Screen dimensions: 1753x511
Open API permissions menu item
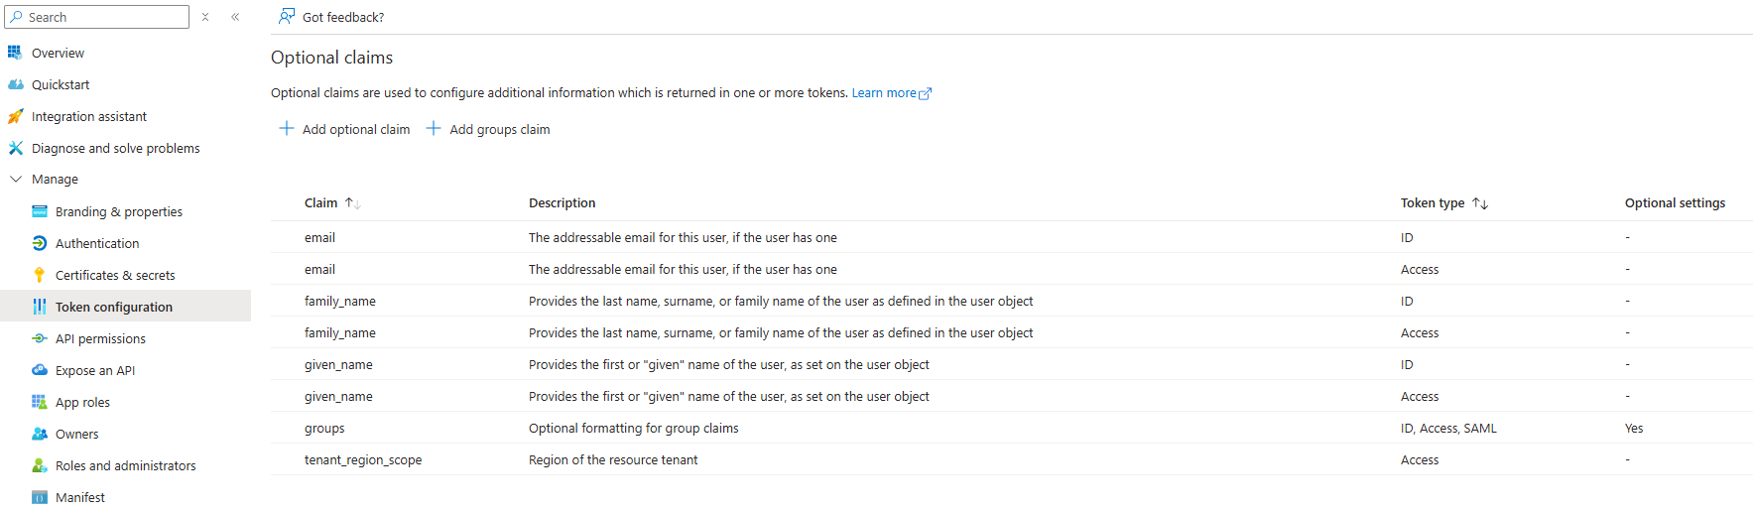[100, 338]
